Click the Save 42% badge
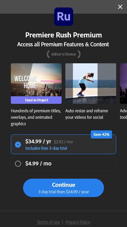Screen dimensions: 127x227 [101, 134]
